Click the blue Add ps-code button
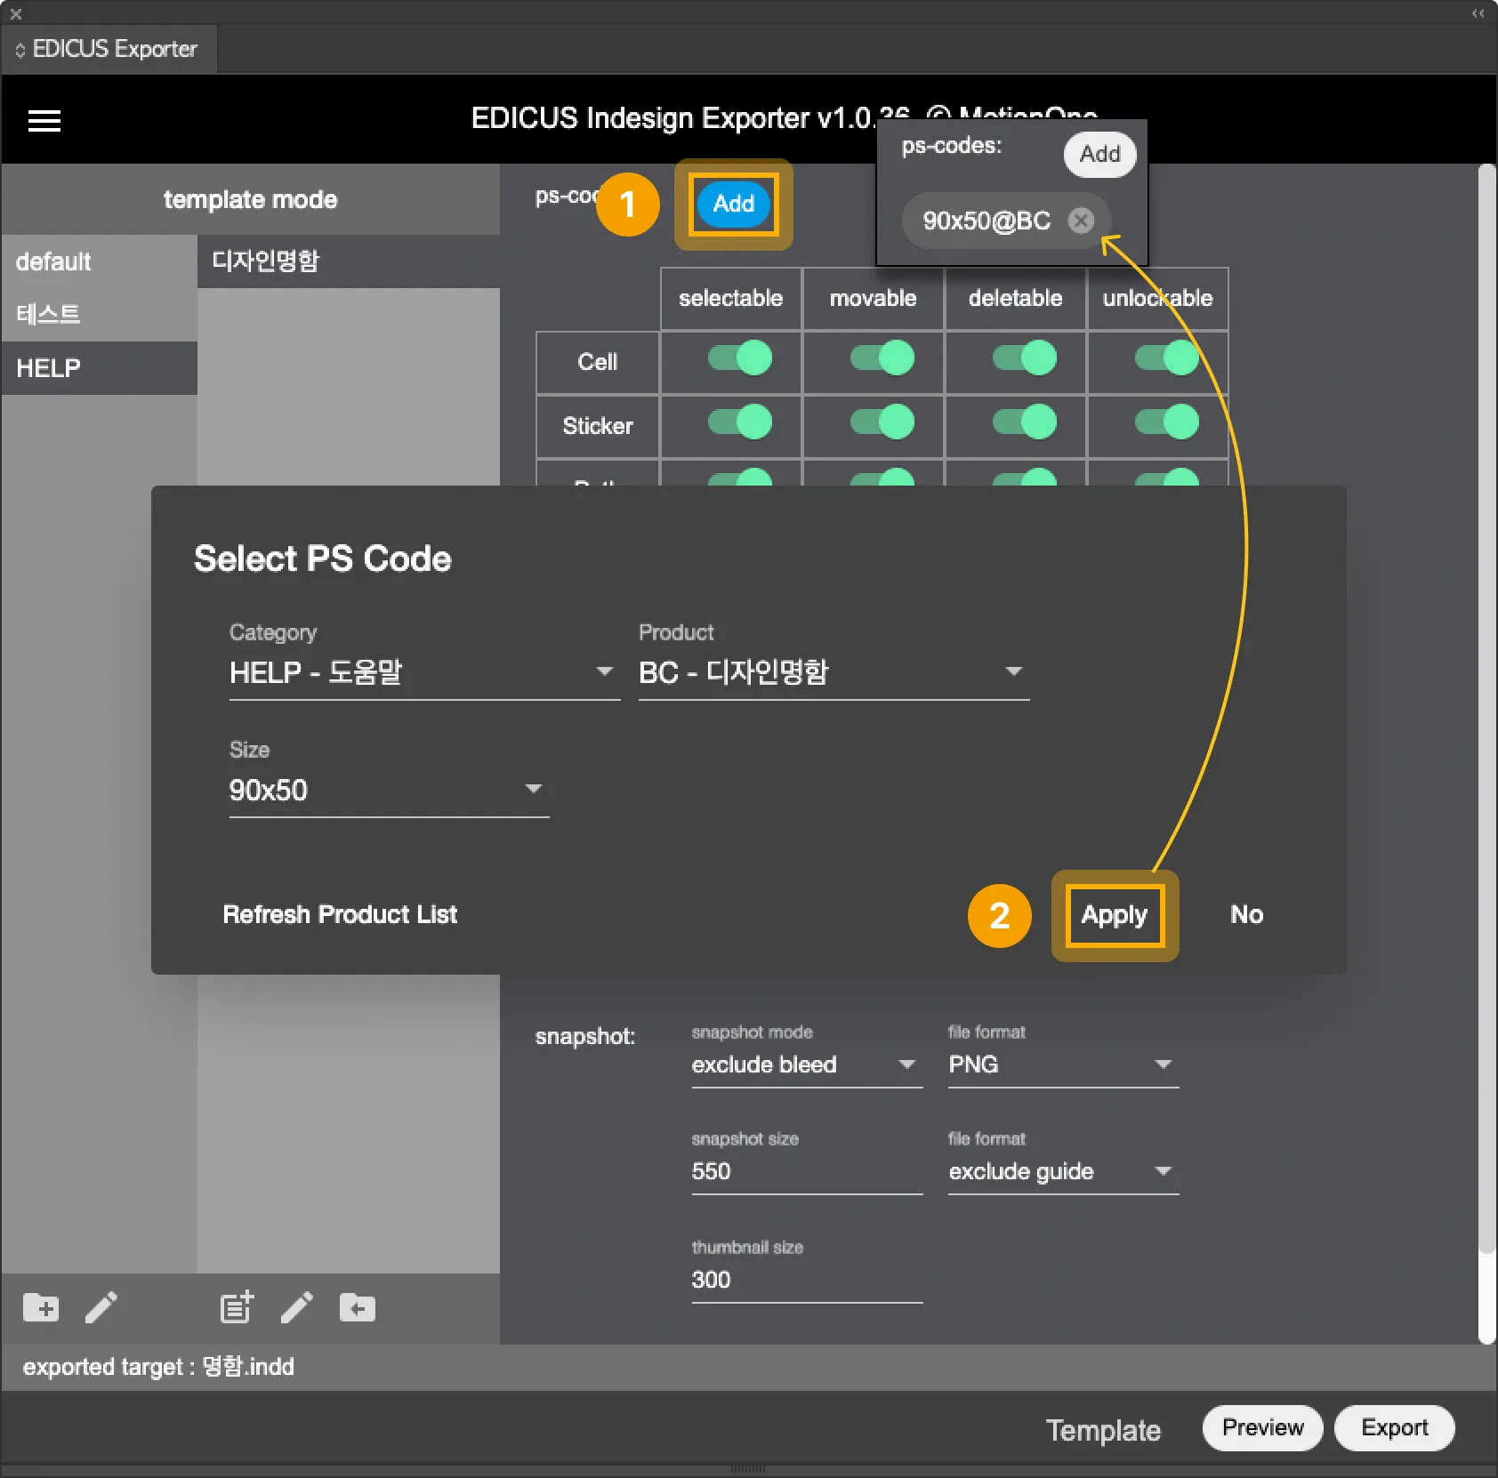The width and height of the screenshot is (1498, 1478). coord(733,204)
